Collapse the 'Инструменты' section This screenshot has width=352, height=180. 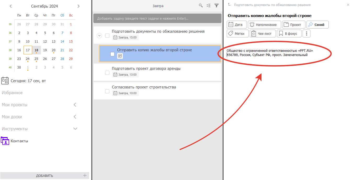[x=75, y=129]
